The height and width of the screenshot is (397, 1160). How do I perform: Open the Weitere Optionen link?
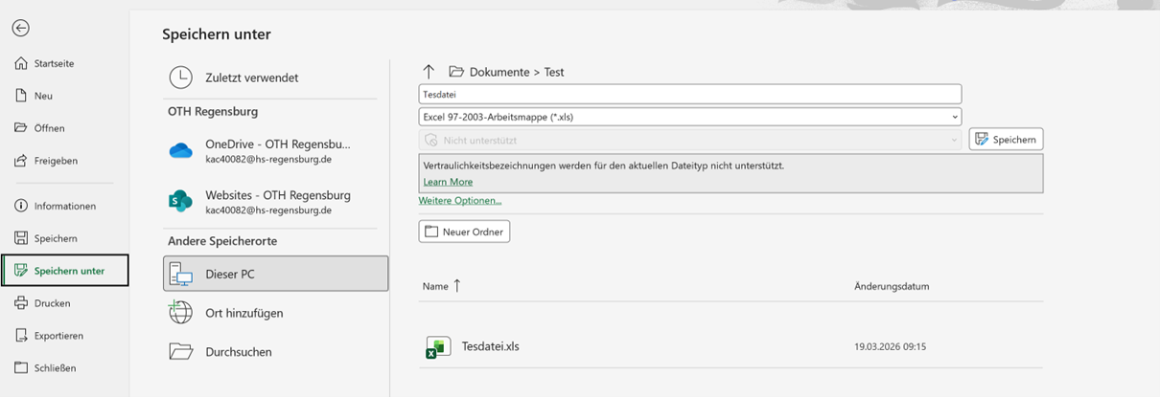coord(460,201)
